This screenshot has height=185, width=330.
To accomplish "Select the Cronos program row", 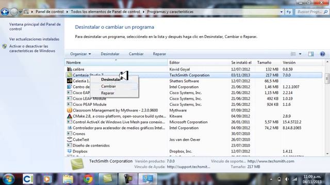I will [193, 134].
